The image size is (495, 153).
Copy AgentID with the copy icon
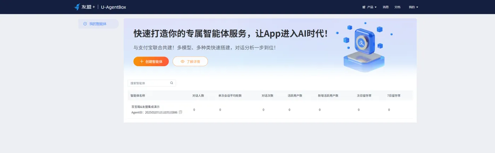(180, 112)
